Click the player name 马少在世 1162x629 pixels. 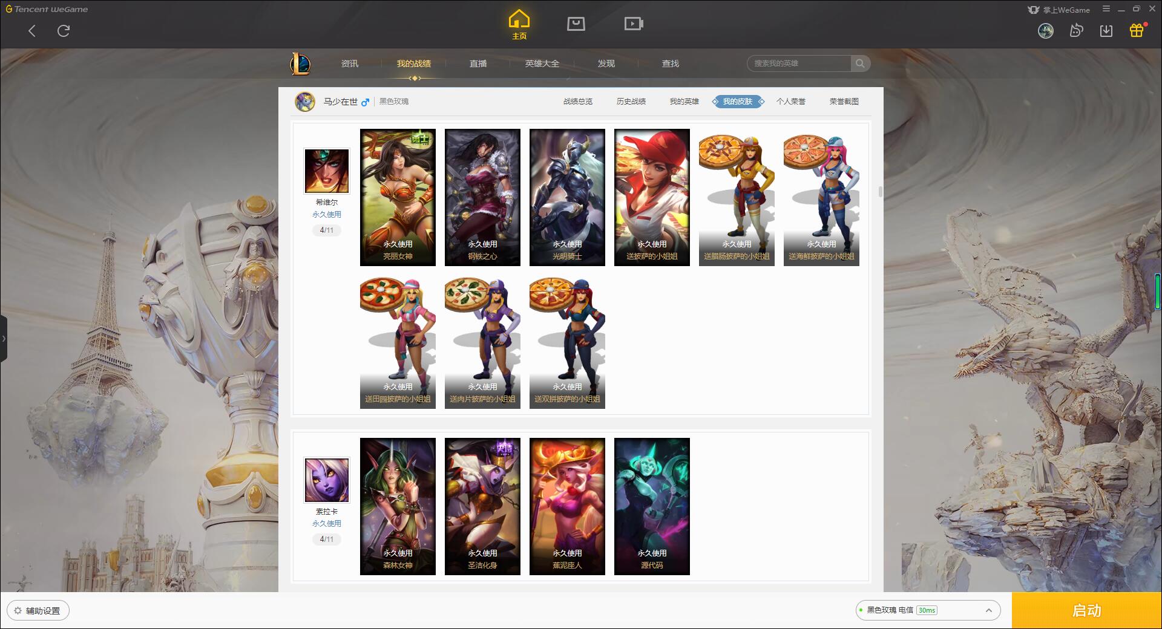point(341,102)
